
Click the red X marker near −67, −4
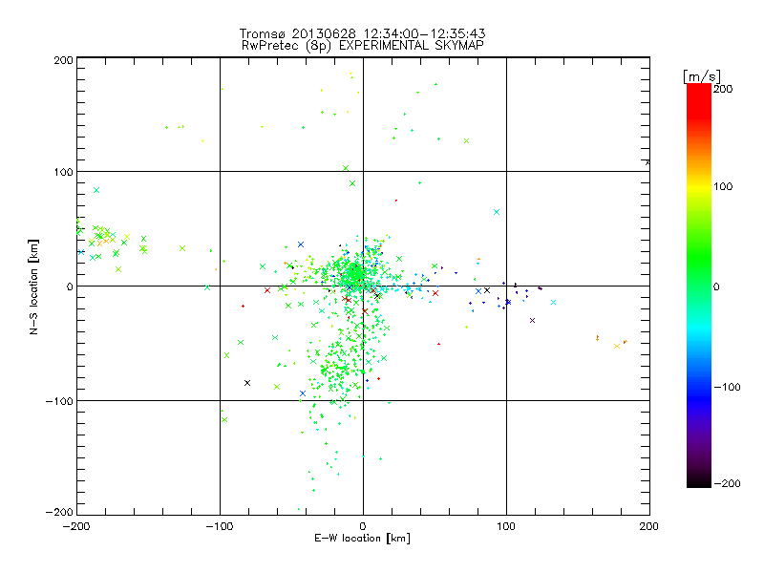pyautogui.click(x=267, y=290)
